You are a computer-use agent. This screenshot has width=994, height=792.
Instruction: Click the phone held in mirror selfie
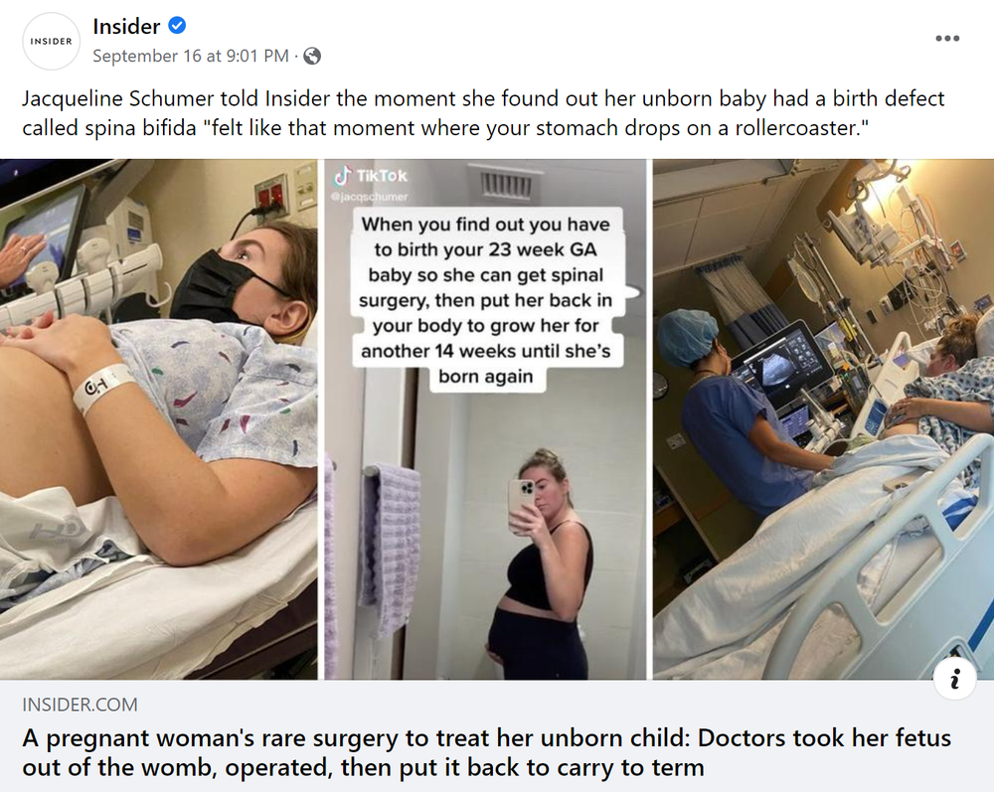pyautogui.click(x=523, y=505)
